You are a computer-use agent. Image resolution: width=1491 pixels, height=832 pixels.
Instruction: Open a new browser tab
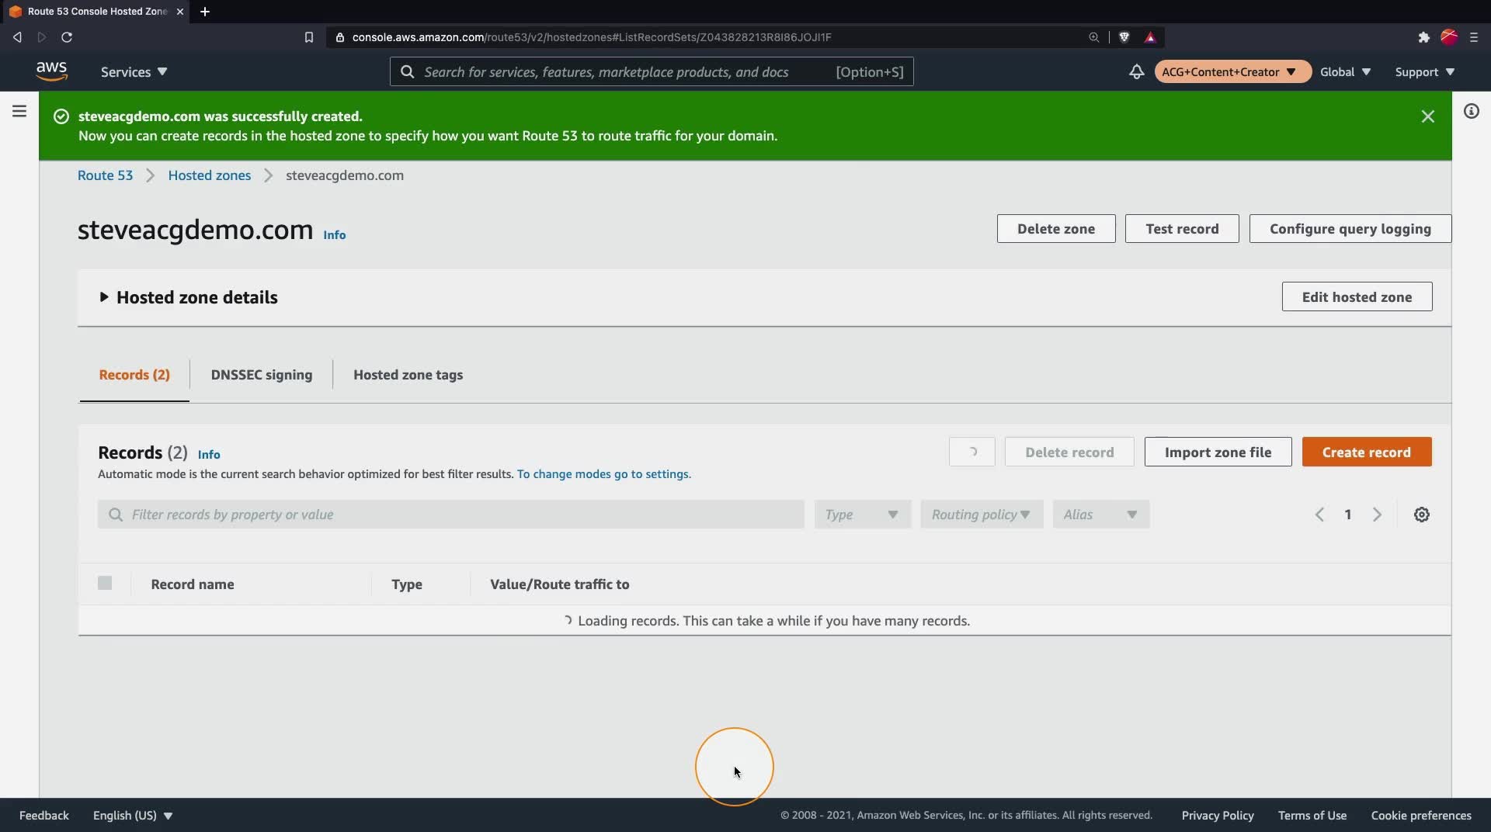205,12
